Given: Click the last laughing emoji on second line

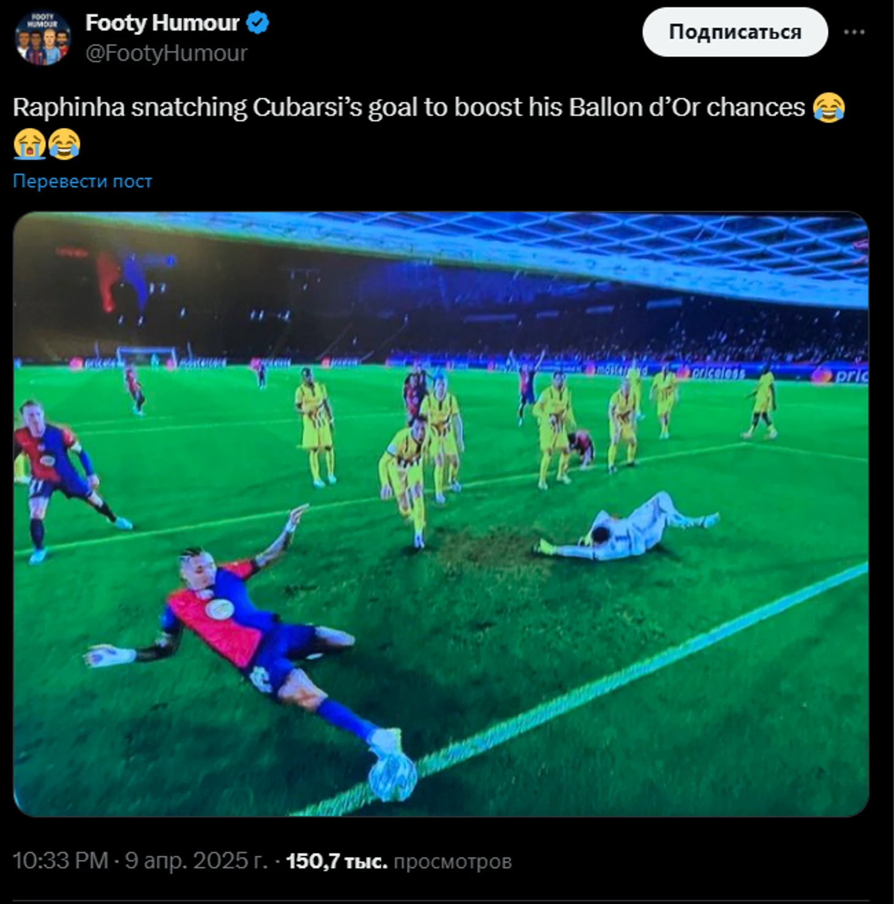Looking at the screenshot, I should point(64,145).
